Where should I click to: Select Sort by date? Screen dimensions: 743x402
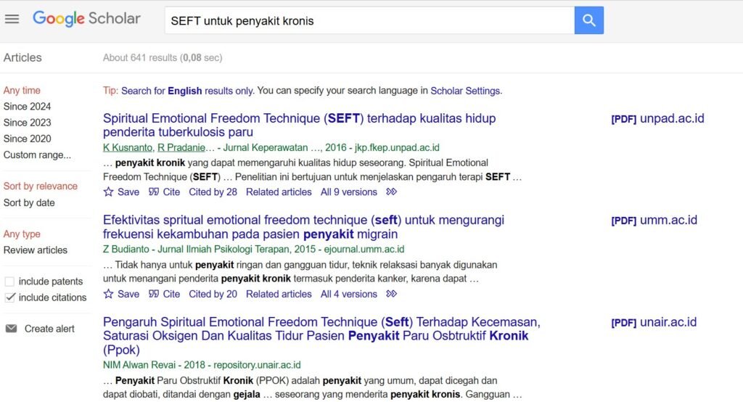[29, 203]
